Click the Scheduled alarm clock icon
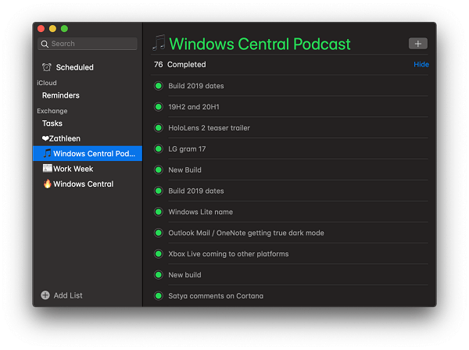 click(x=47, y=67)
